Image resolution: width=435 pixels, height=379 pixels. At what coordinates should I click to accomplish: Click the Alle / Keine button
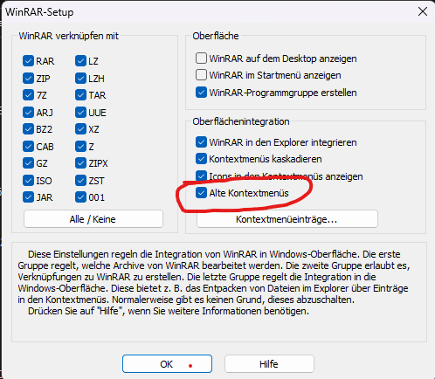pos(93,219)
